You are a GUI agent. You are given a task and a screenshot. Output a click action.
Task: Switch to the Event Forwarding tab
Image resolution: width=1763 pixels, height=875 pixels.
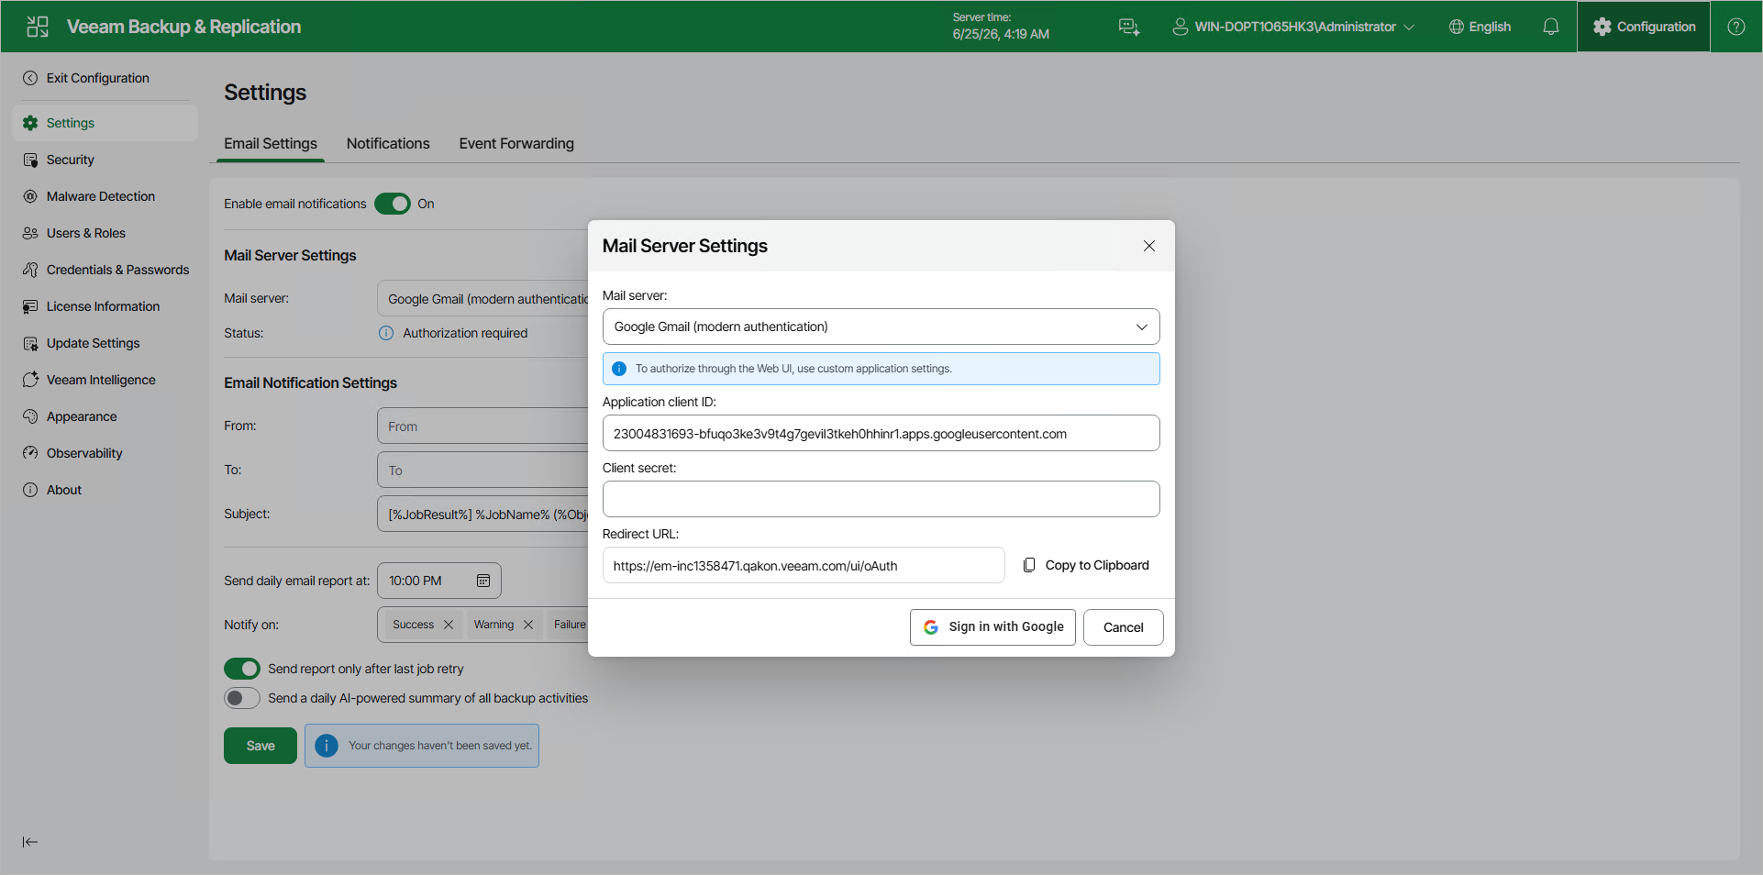[516, 143]
